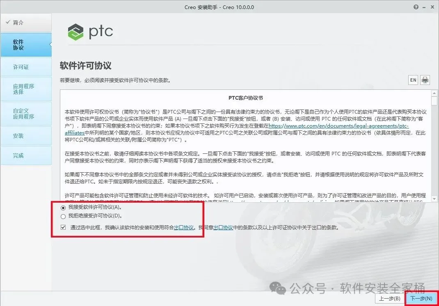Click the PTC客户协议书 heading text
The height and width of the screenshot is (306, 439).
[245, 98]
